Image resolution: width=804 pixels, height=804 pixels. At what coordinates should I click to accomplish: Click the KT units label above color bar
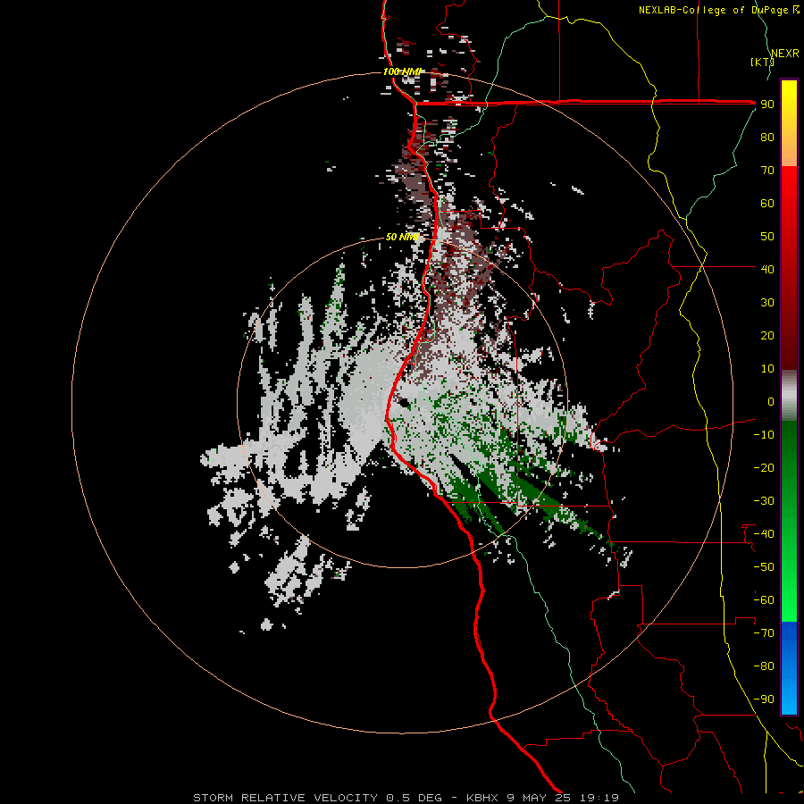(x=763, y=62)
